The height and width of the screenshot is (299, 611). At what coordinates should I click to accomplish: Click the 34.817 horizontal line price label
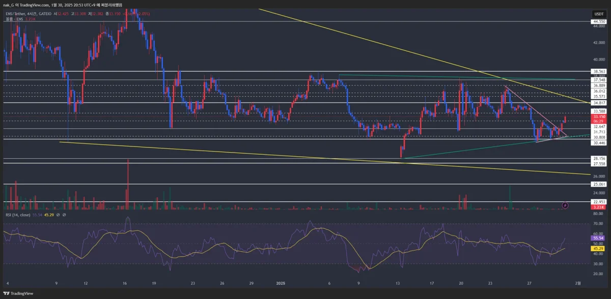[598, 103]
